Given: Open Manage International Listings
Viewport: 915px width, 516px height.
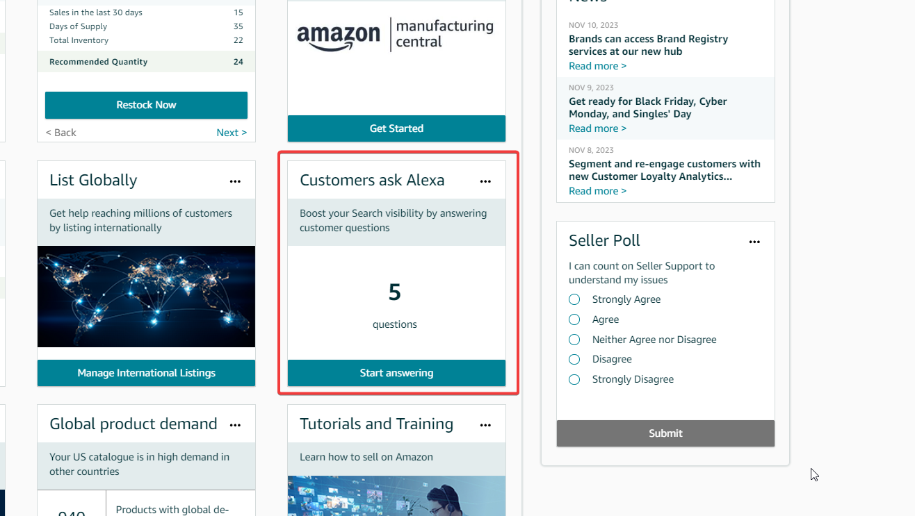Looking at the screenshot, I should (x=146, y=373).
